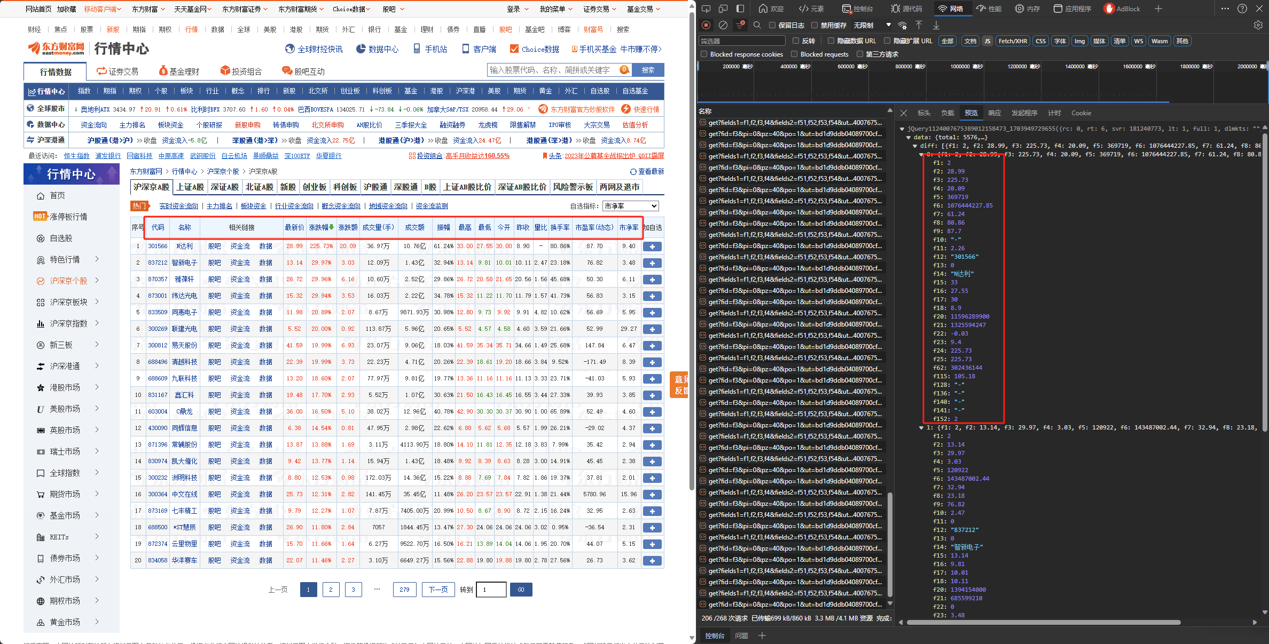Open network settings gear icon

[x=1258, y=25]
